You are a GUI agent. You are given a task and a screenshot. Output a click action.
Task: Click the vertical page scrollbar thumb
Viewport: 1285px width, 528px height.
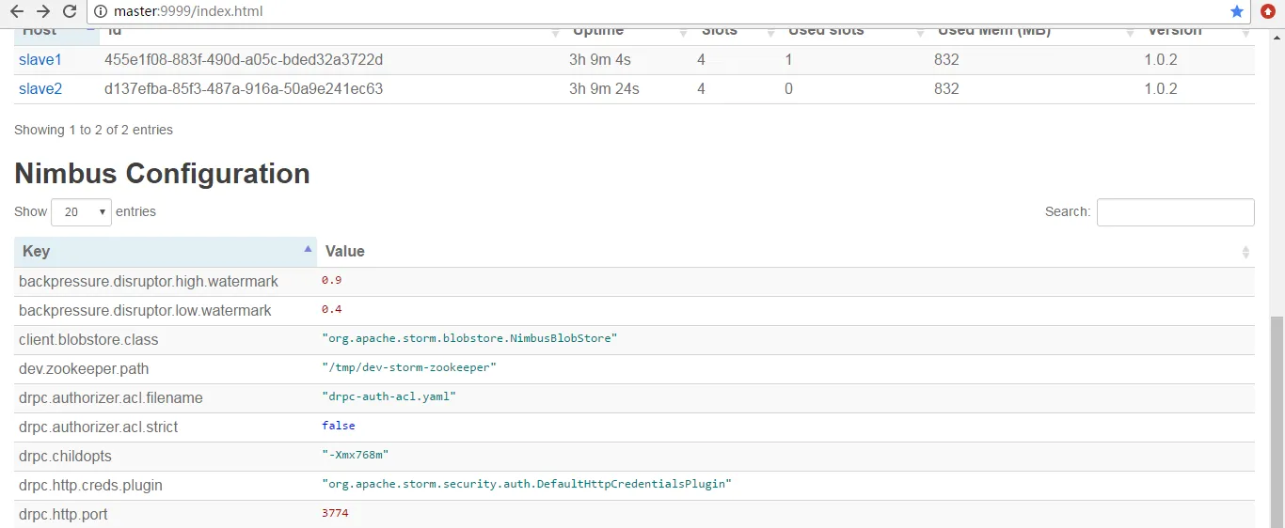pos(1277,420)
